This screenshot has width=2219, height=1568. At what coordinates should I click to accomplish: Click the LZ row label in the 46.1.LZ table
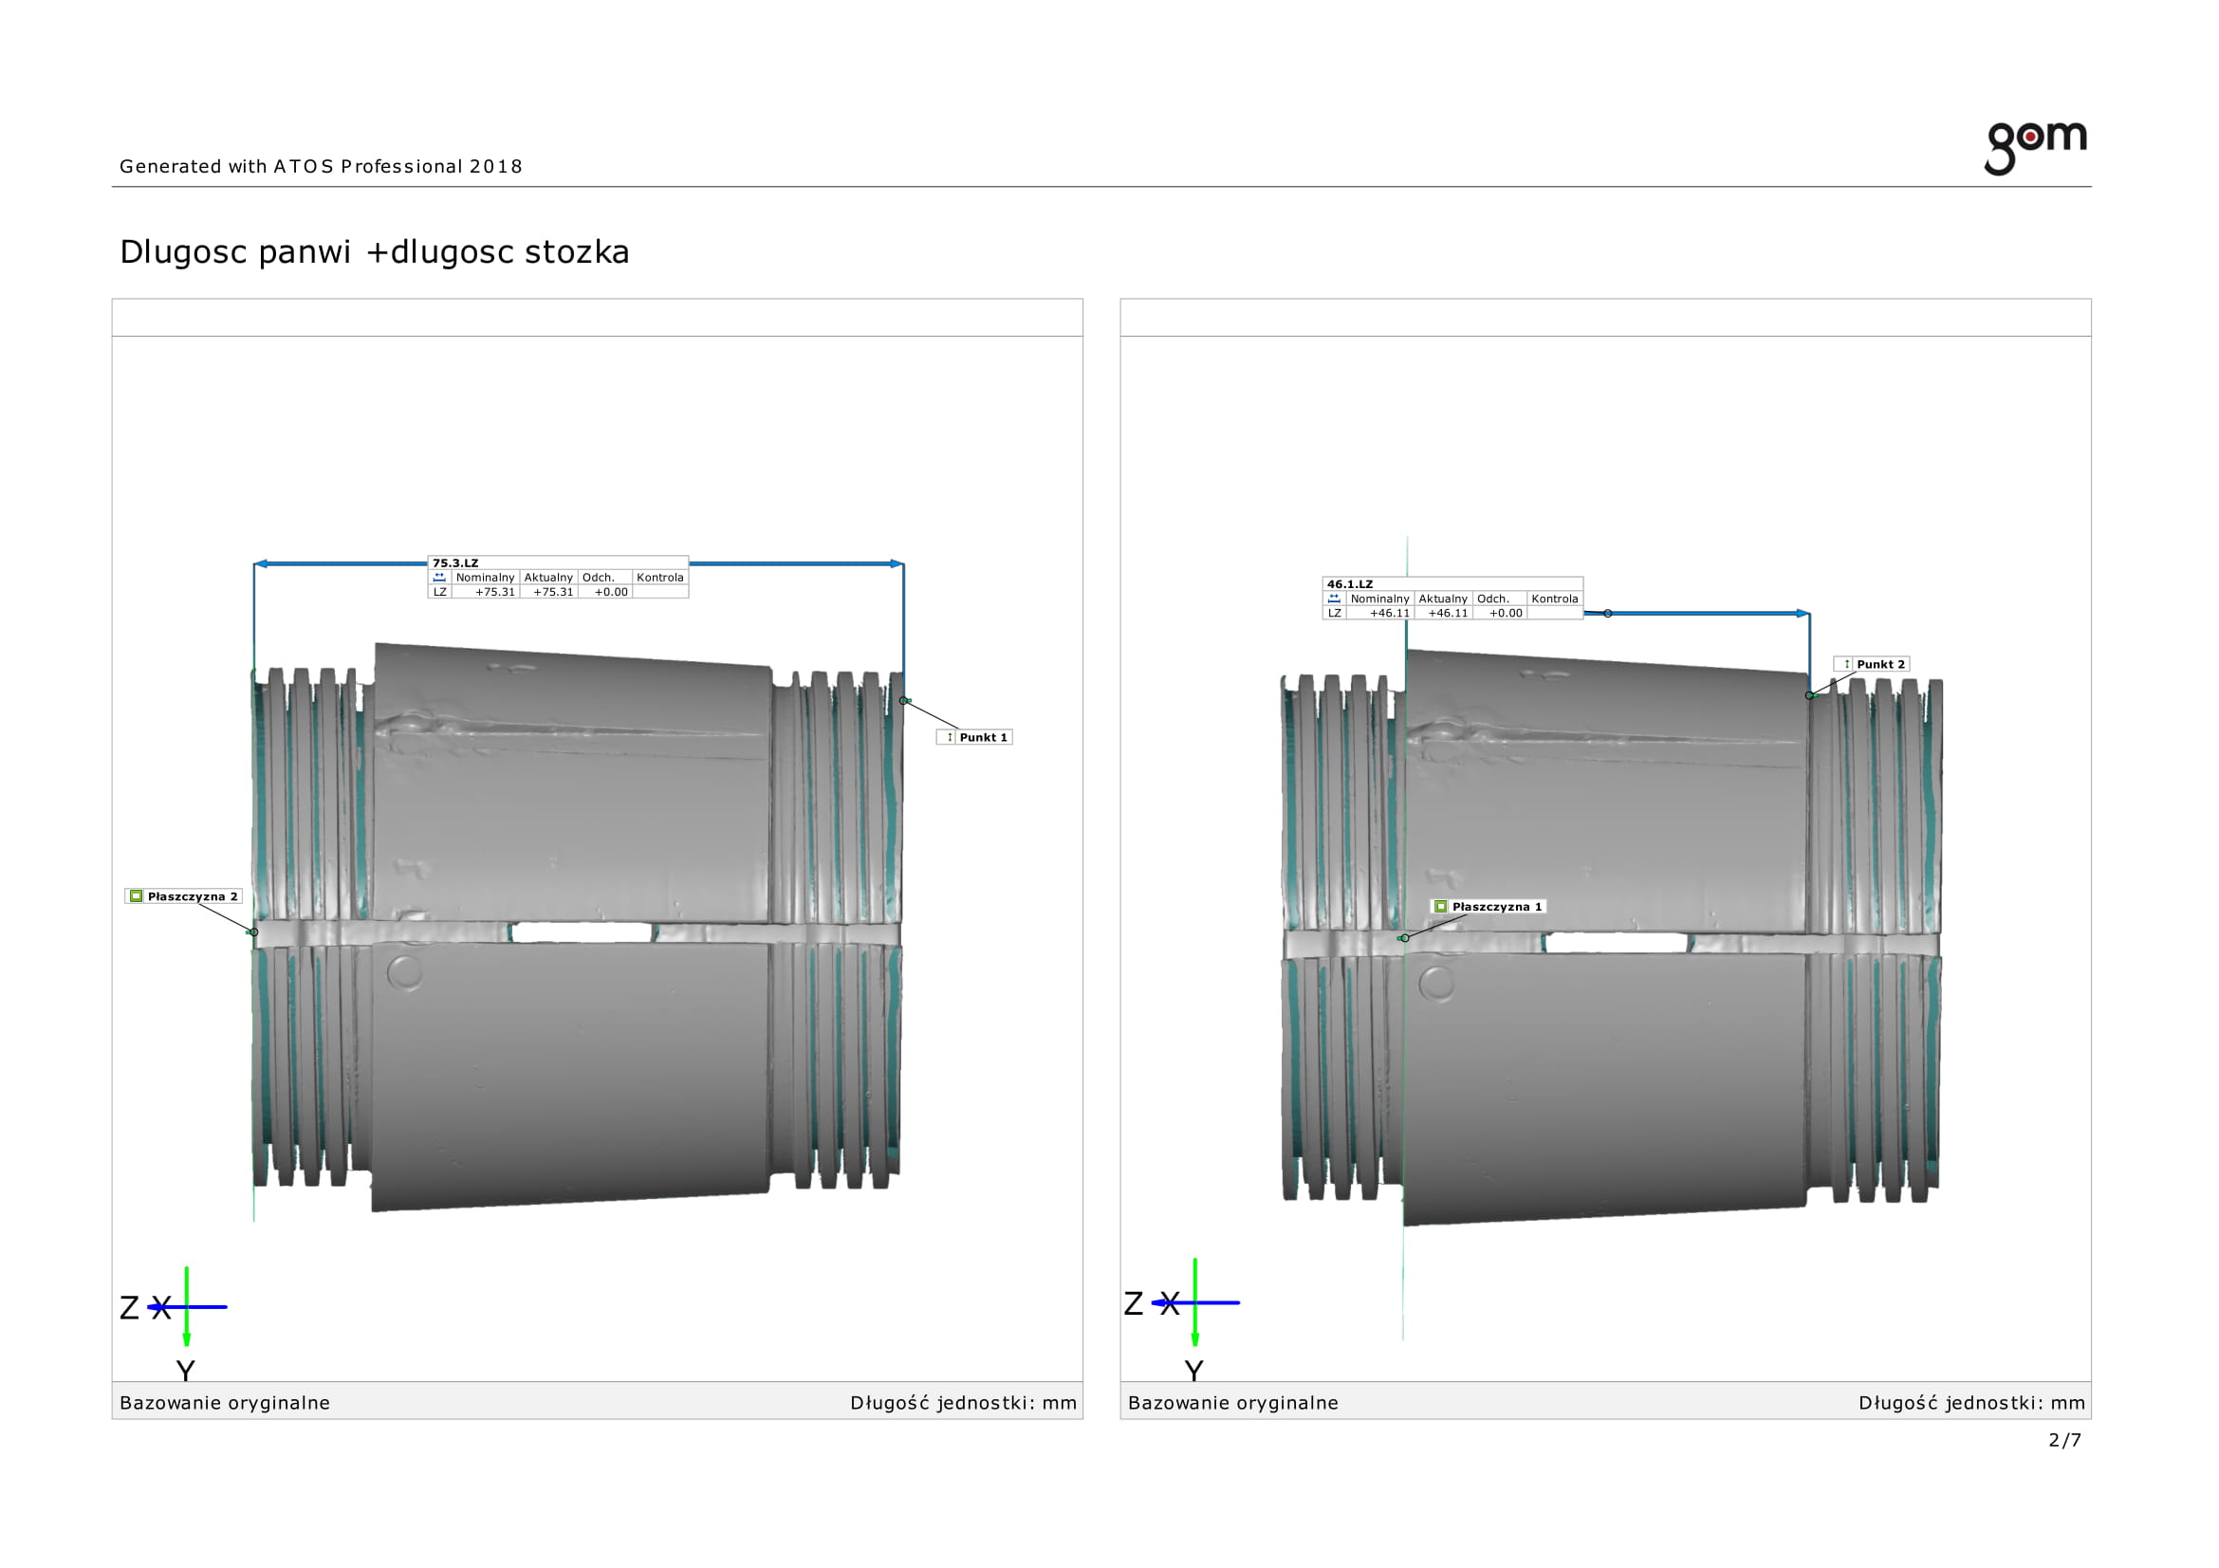[1335, 613]
